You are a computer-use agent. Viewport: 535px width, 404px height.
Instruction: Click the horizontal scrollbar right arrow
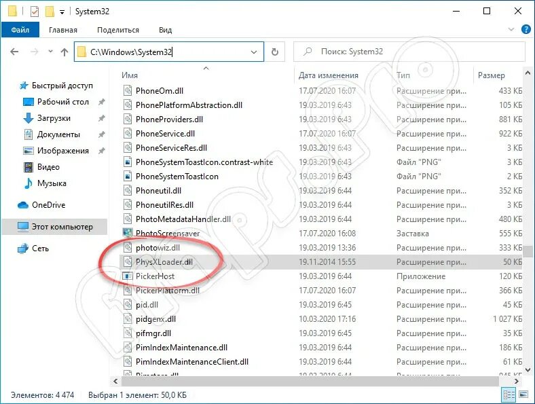517,381
